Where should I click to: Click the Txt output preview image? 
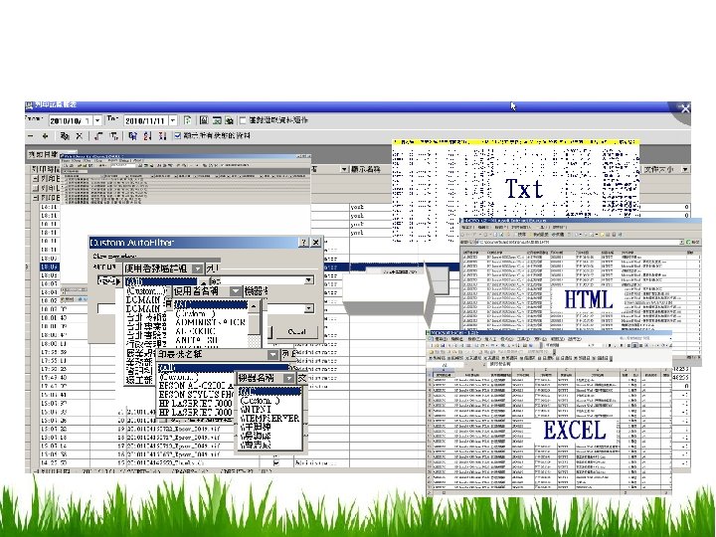pyautogui.click(x=516, y=190)
